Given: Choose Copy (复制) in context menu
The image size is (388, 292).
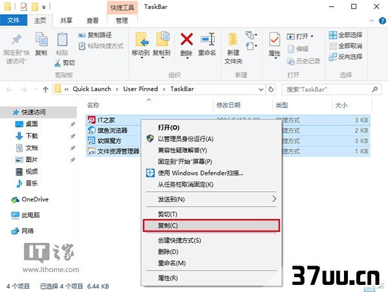Looking at the screenshot, I should [211, 225].
